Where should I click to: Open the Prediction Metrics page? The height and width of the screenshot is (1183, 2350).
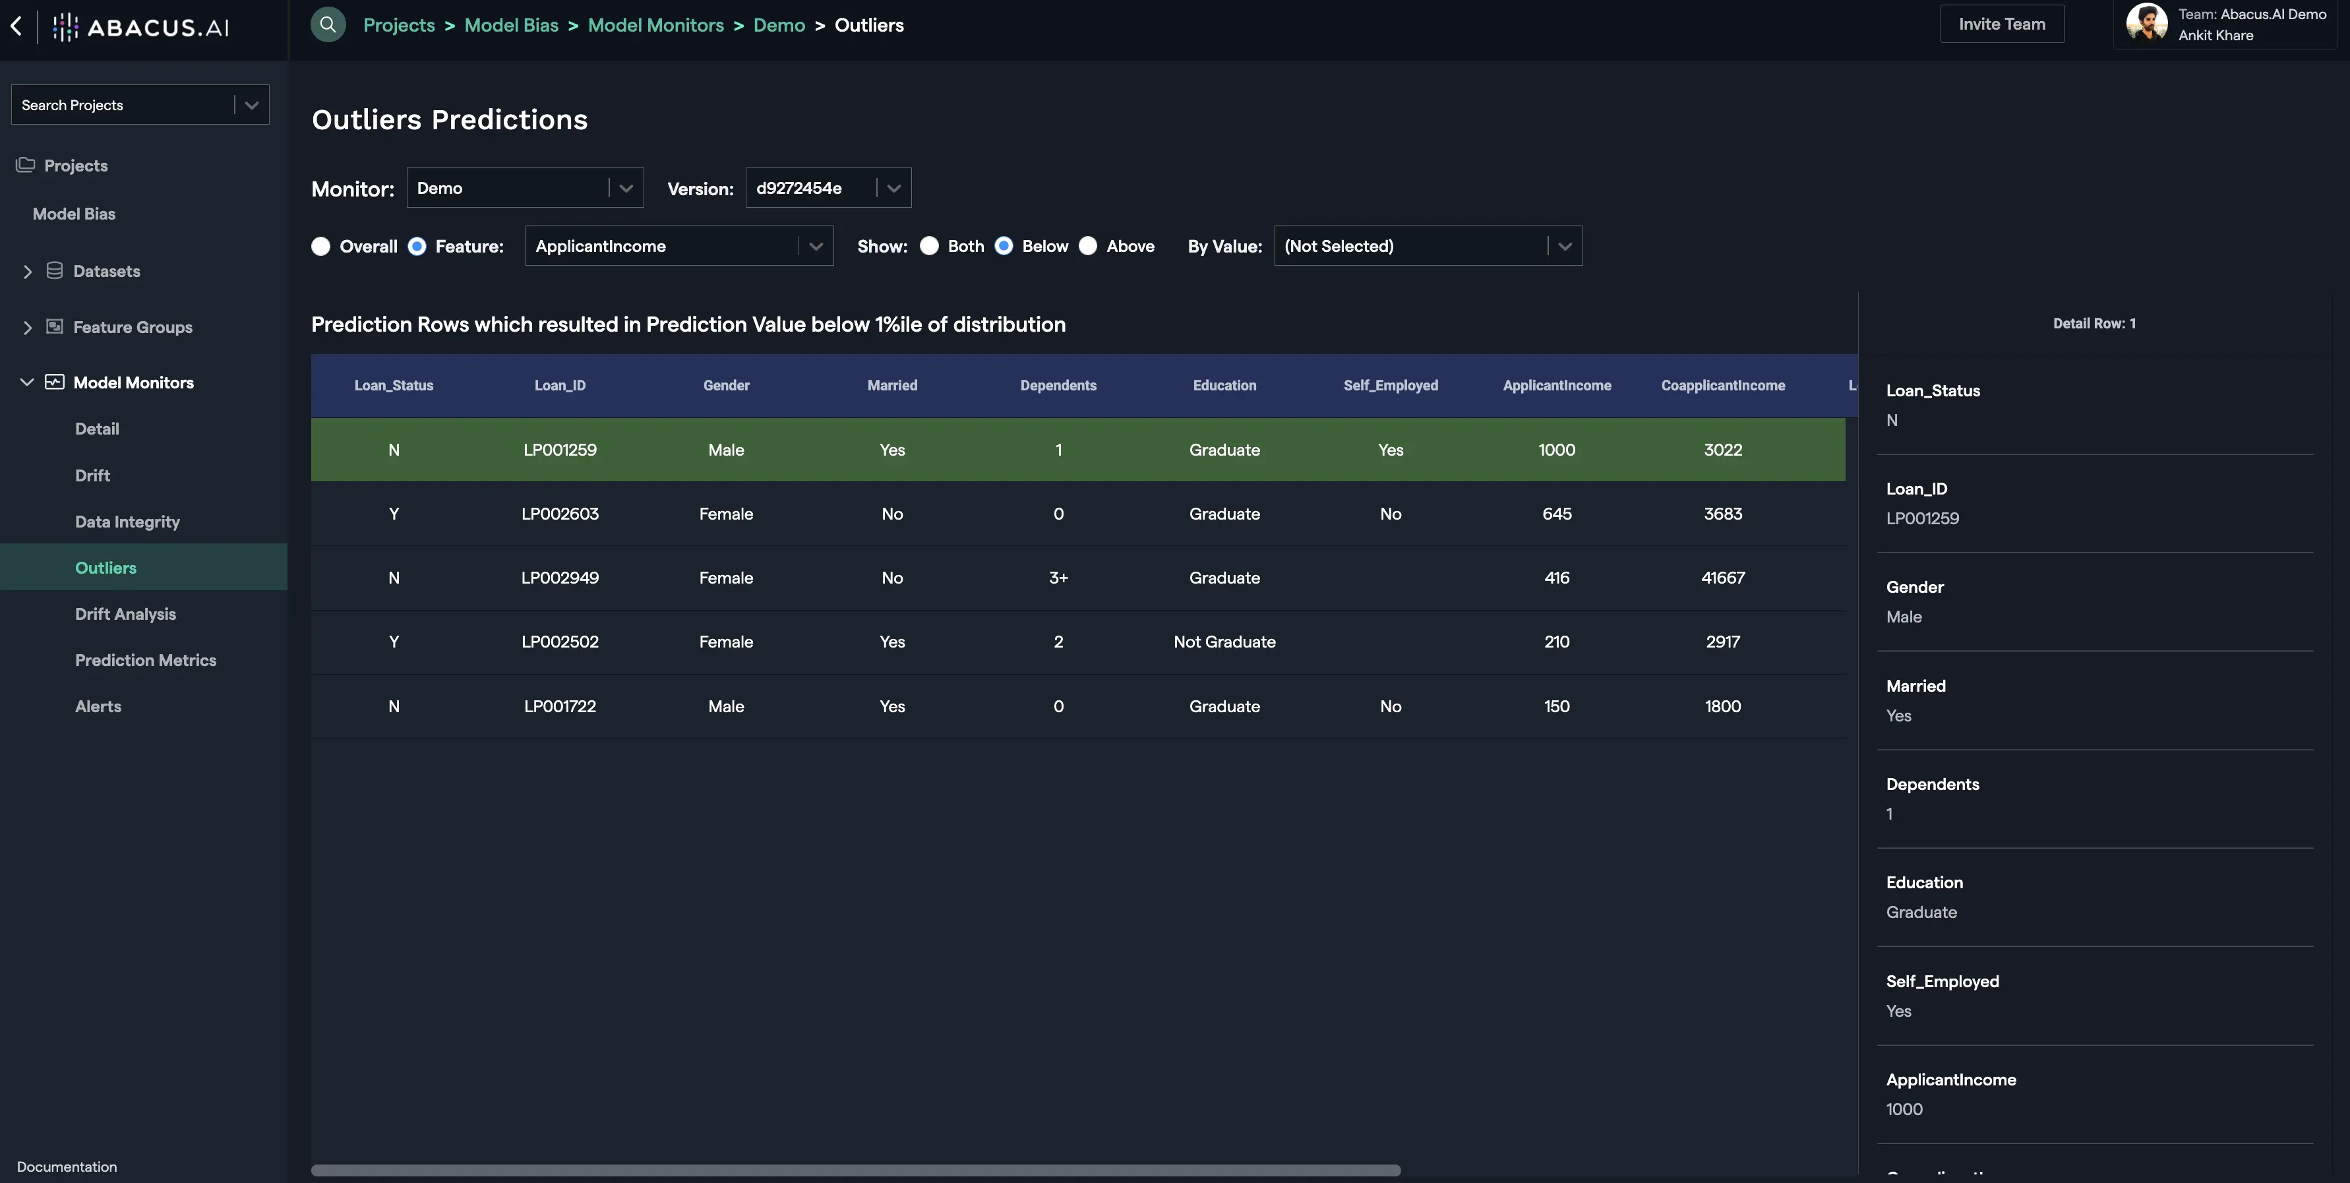145,659
